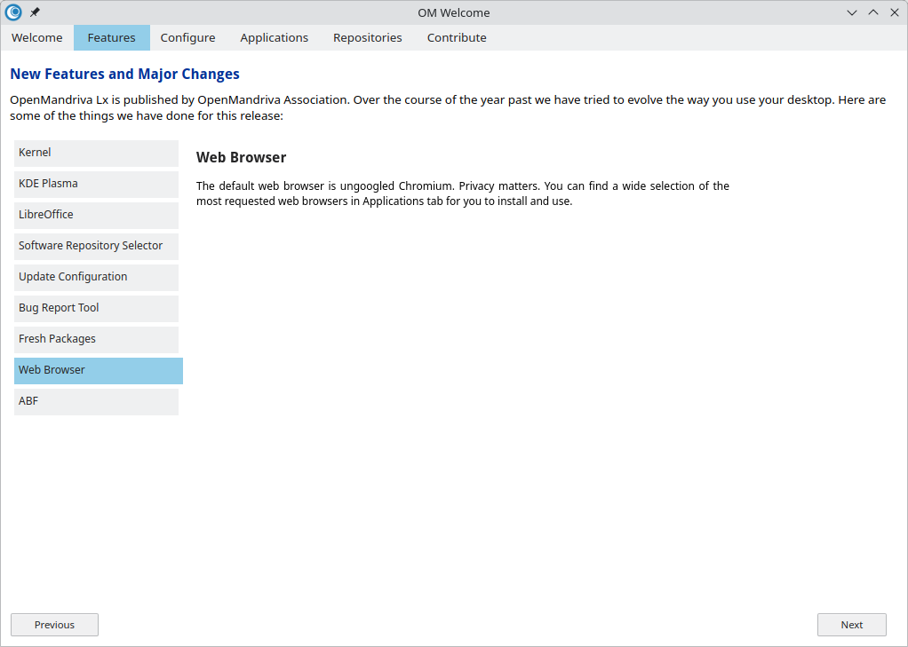Choose LibreOffice in the features list
Viewport: 908px width, 647px height.
click(96, 216)
